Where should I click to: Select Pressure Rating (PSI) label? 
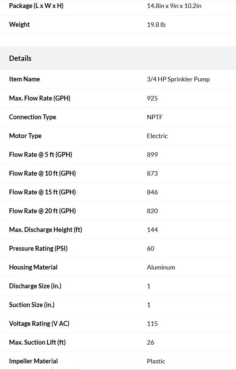[38, 249]
